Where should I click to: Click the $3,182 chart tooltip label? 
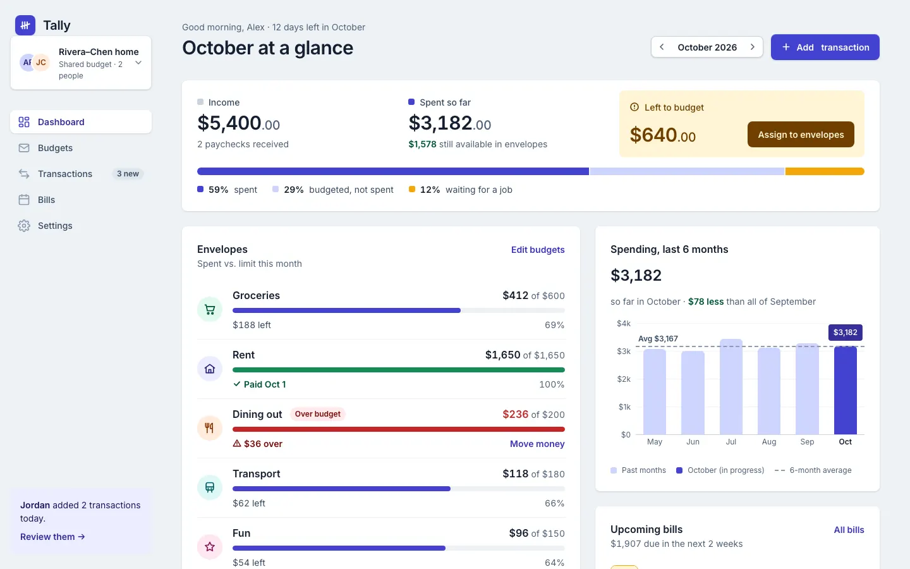tap(846, 333)
